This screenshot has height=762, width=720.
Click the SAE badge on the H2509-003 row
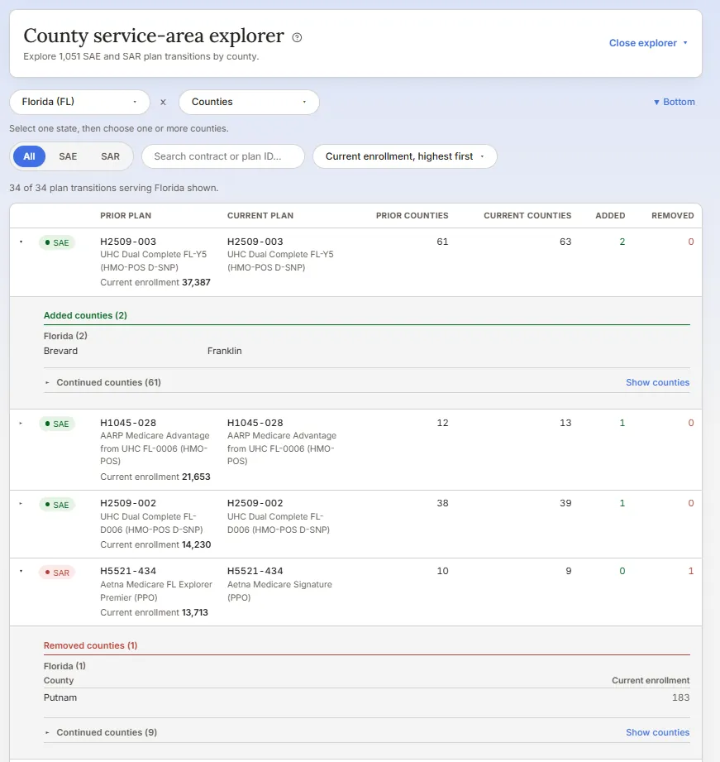57,242
